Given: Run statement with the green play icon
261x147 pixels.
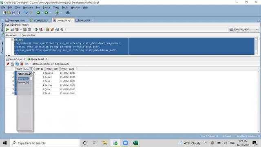Looking at the screenshot, I should (7, 29).
